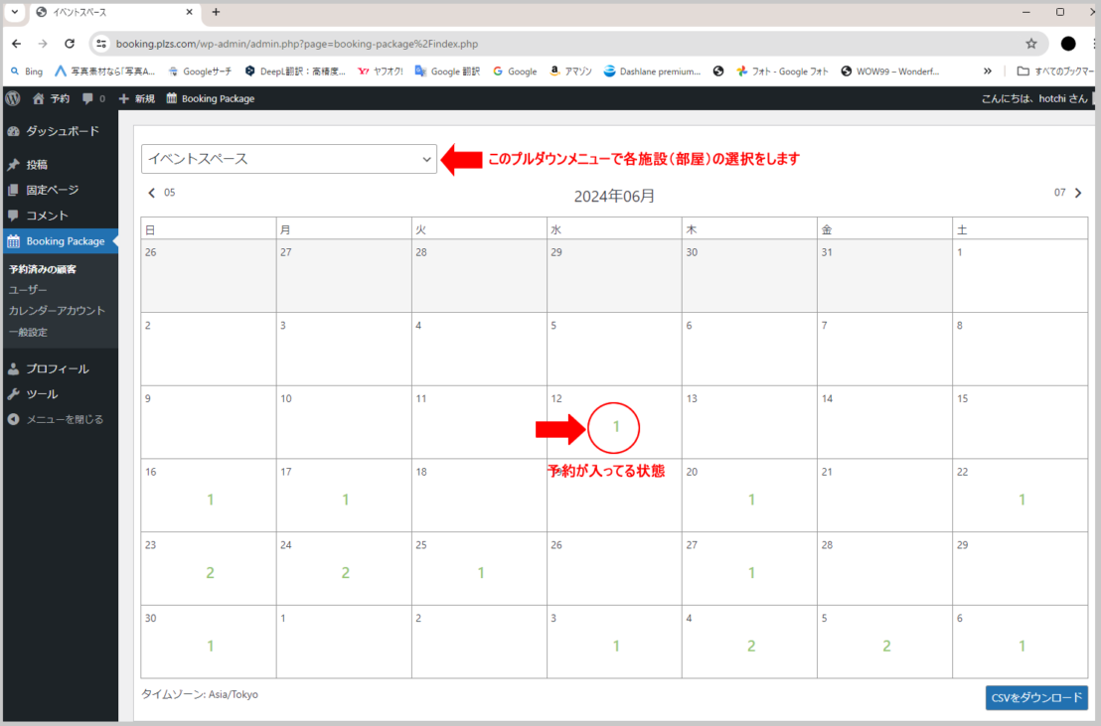Open the 一般設定 submenu link
Screen dimensions: 1101x726
tap(28, 332)
